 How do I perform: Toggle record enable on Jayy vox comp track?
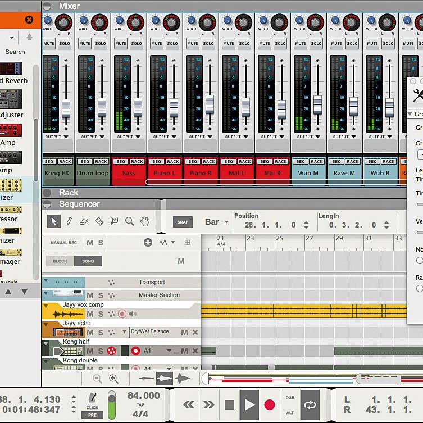[122, 314]
